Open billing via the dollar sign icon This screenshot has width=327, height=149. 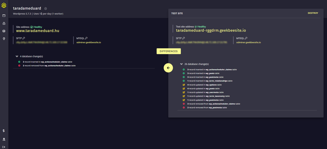(4, 131)
